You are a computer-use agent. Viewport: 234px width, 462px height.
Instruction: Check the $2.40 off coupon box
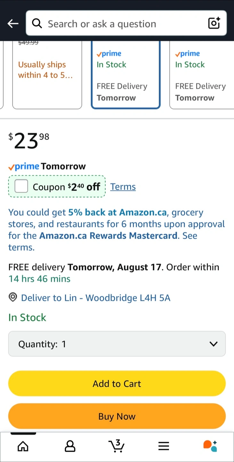click(21, 186)
